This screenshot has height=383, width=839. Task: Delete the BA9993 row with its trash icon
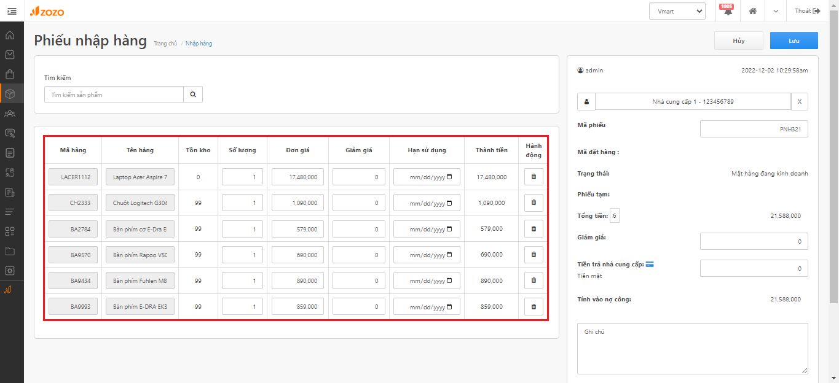coord(534,306)
